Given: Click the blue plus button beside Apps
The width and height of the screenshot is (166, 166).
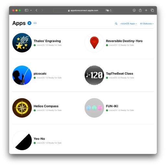Looking at the screenshot, I should coord(30,23).
